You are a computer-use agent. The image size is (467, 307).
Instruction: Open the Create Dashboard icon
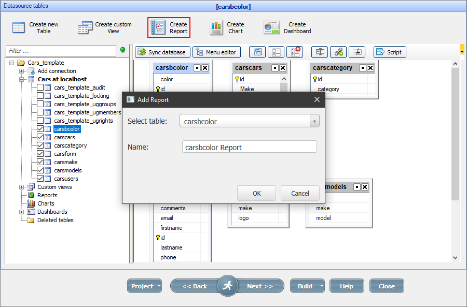pos(271,27)
